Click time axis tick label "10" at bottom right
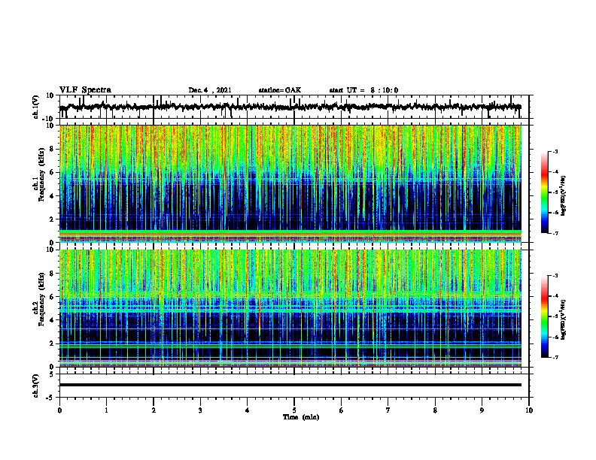 [x=529, y=410]
